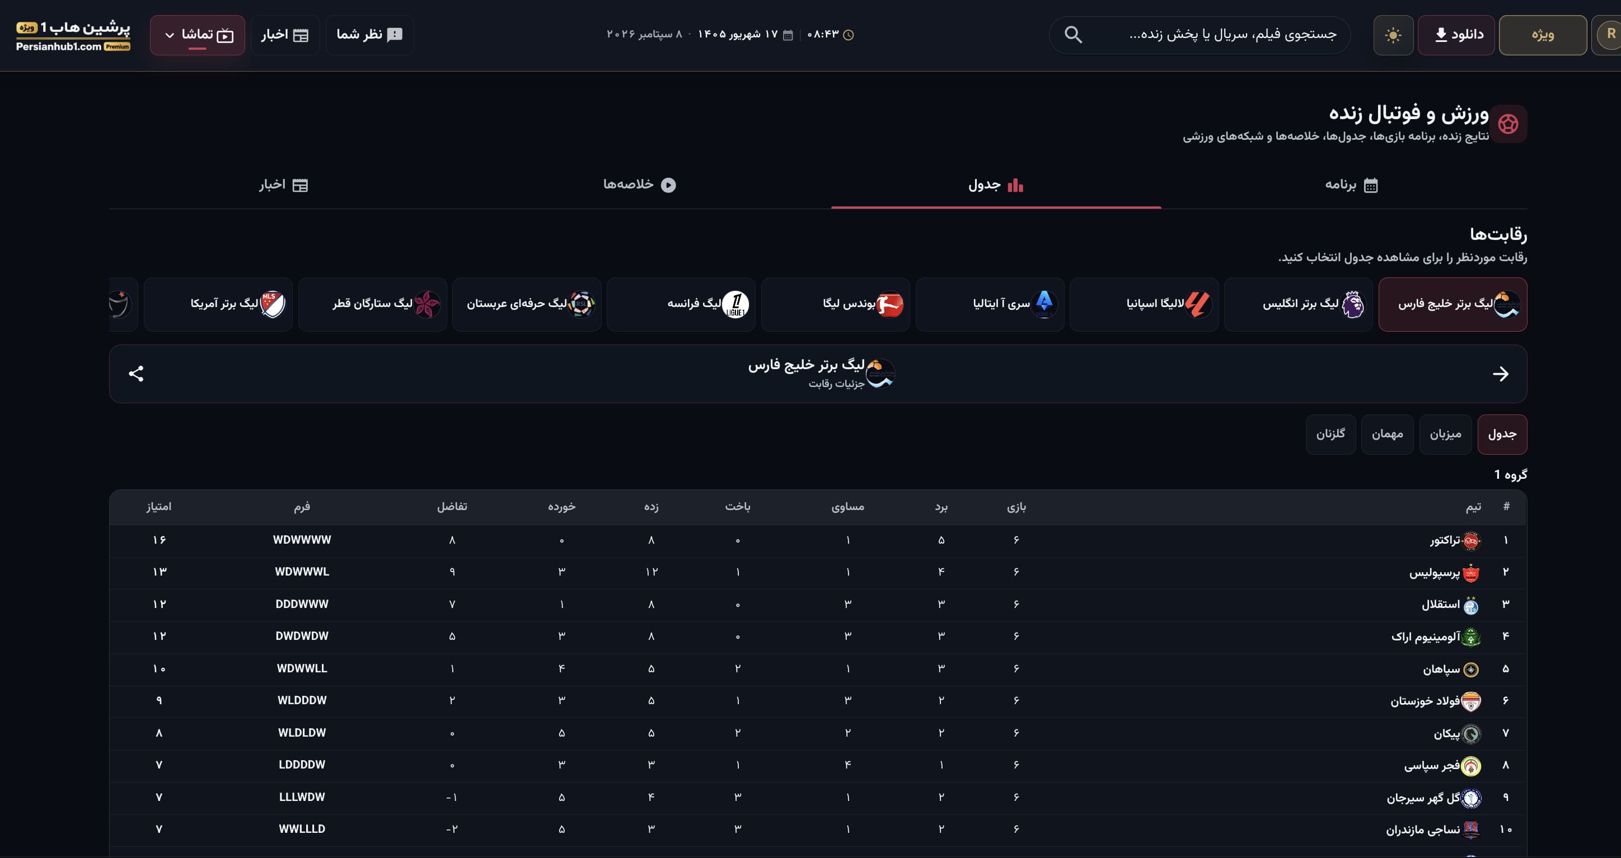
Task: Click the پرسپولیس team name
Action: [1434, 572]
